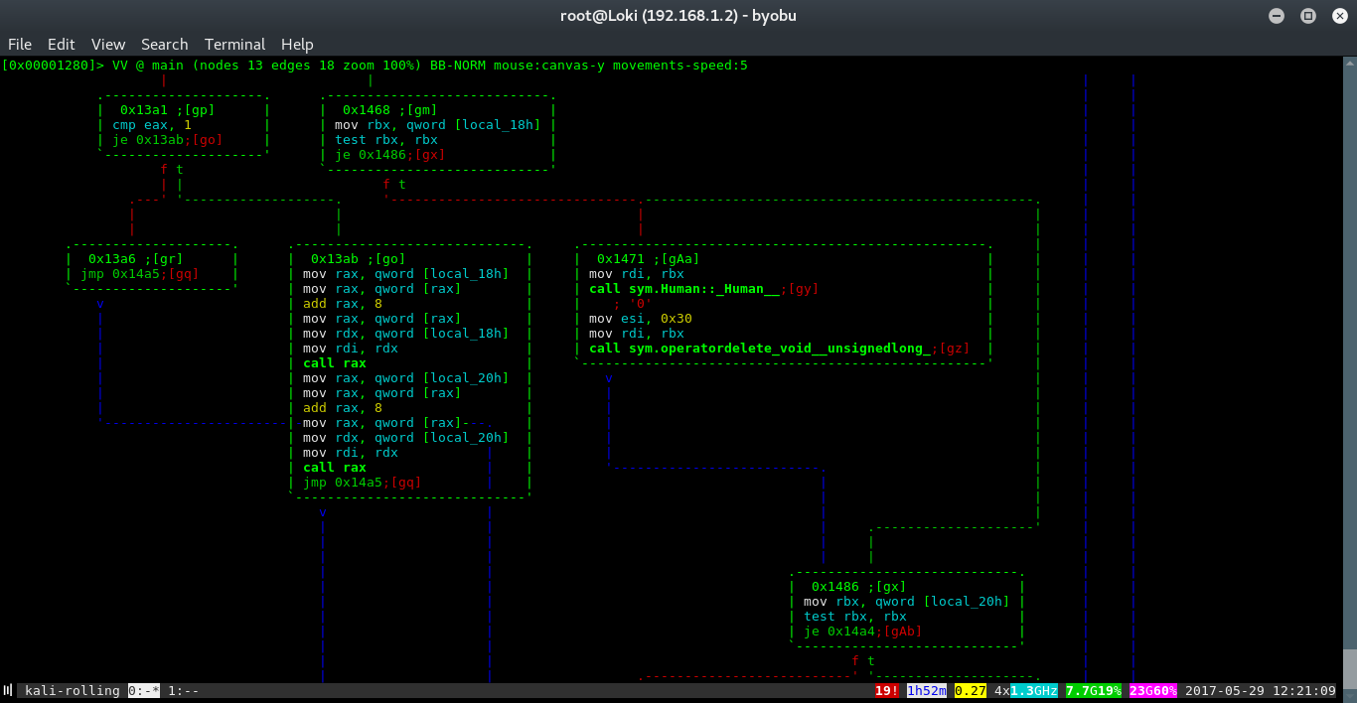The width and height of the screenshot is (1357, 703).
Task: Click the kali-rolling distro label
Action: [x=73, y=690]
